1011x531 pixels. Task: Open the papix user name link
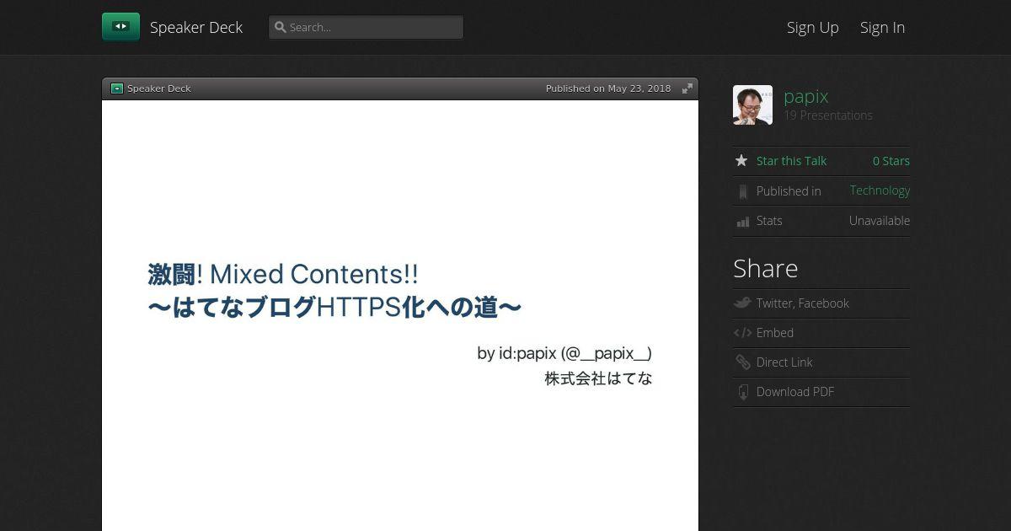coord(806,96)
